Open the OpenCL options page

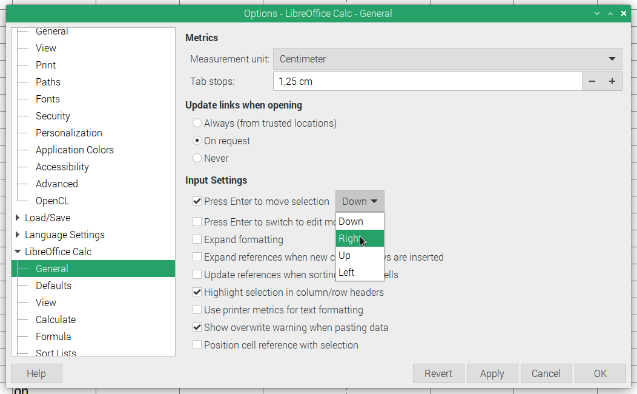pyautogui.click(x=53, y=201)
